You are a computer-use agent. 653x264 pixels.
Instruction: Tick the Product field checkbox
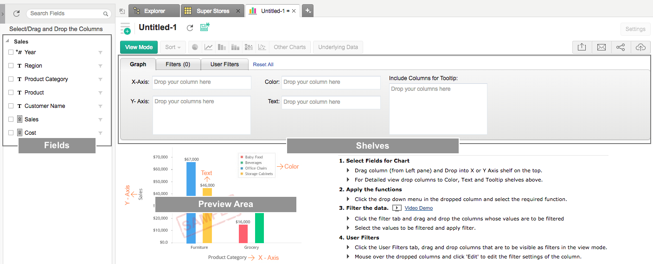[11, 93]
